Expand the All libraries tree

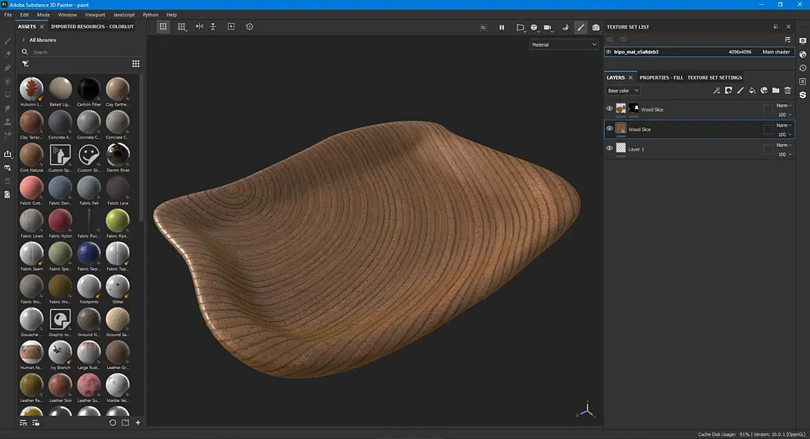click(x=24, y=40)
